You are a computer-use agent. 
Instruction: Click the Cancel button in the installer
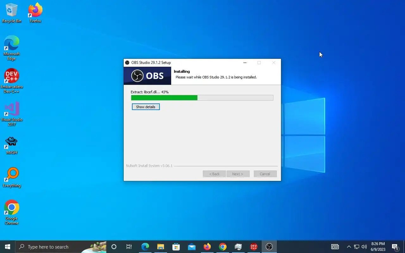coord(265,174)
